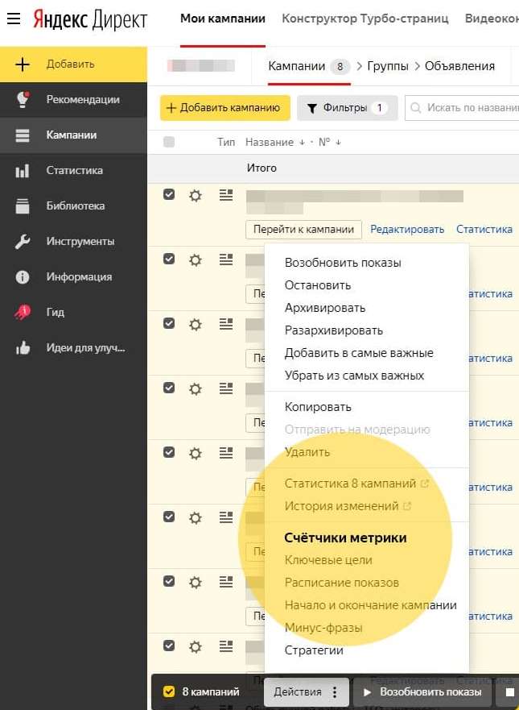
Task: Click Перейти к кампании in the first row
Action: pyautogui.click(x=304, y=230)
